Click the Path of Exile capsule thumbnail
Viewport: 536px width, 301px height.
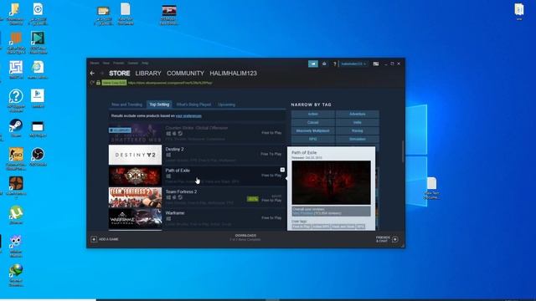[135, 176]
